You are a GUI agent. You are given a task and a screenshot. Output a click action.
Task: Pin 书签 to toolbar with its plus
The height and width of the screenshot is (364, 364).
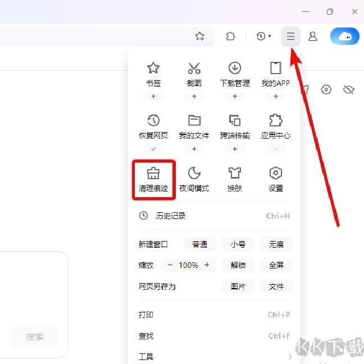(x=153, y=97)
